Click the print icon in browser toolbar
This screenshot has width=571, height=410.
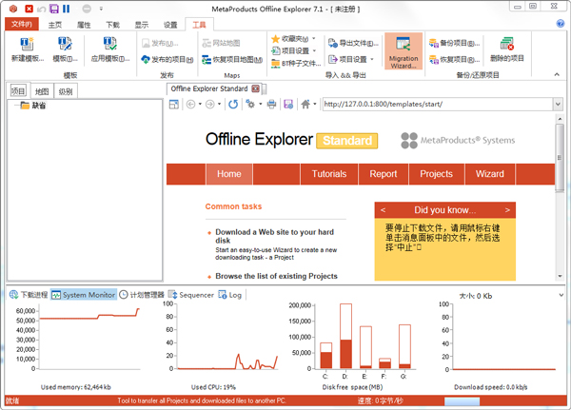272,104
